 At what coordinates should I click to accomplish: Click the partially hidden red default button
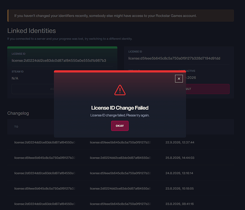click(208, 89)
